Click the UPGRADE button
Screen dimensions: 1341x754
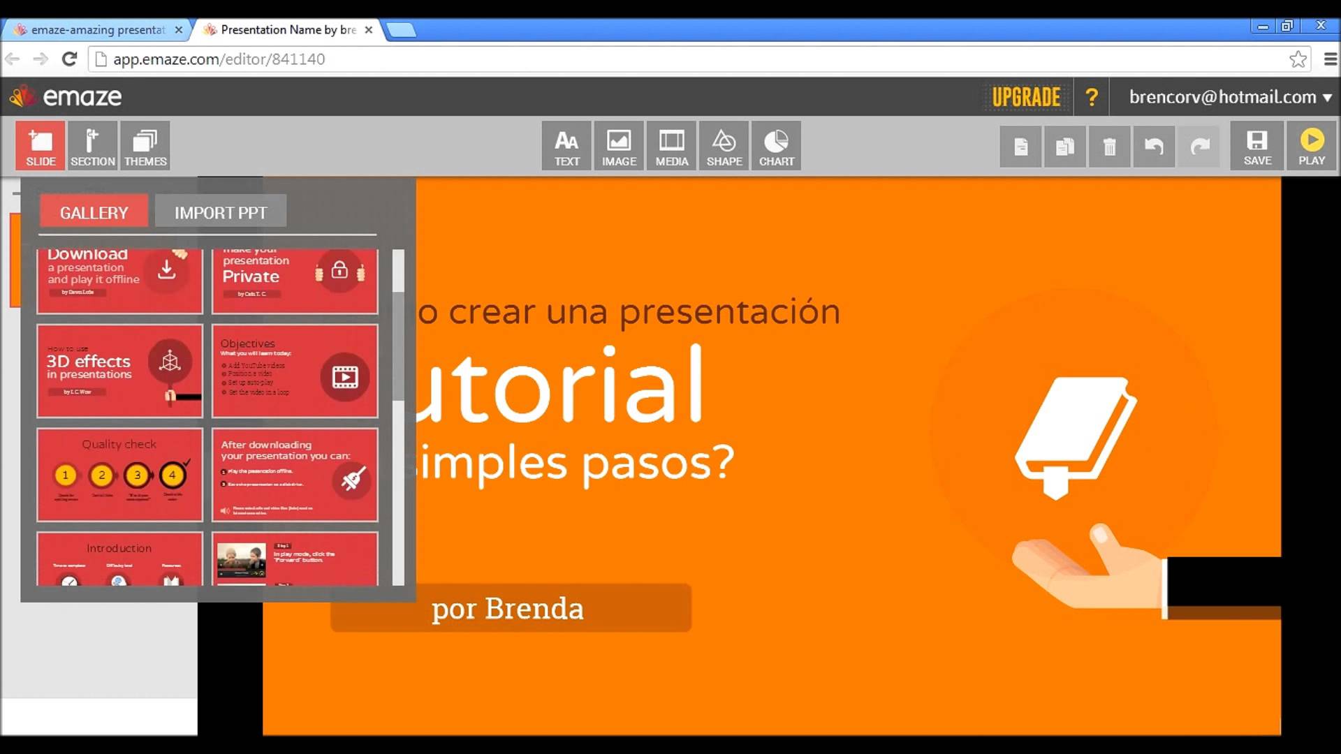pos(1026,97)
